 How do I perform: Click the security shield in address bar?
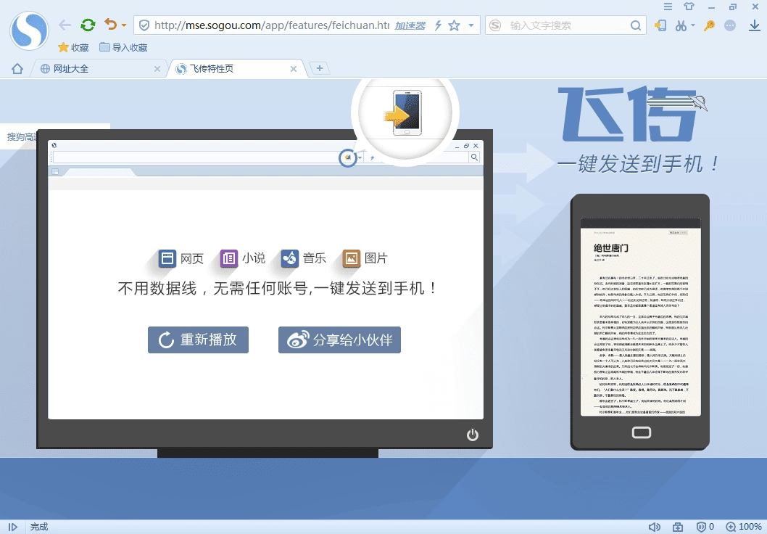pos(144,25)
